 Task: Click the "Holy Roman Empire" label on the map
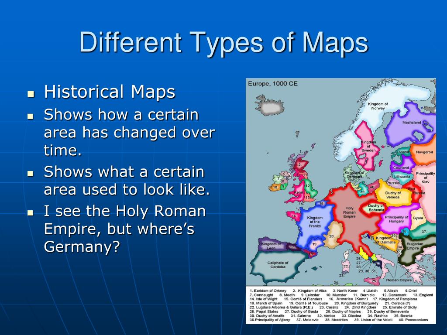point(349,212)
